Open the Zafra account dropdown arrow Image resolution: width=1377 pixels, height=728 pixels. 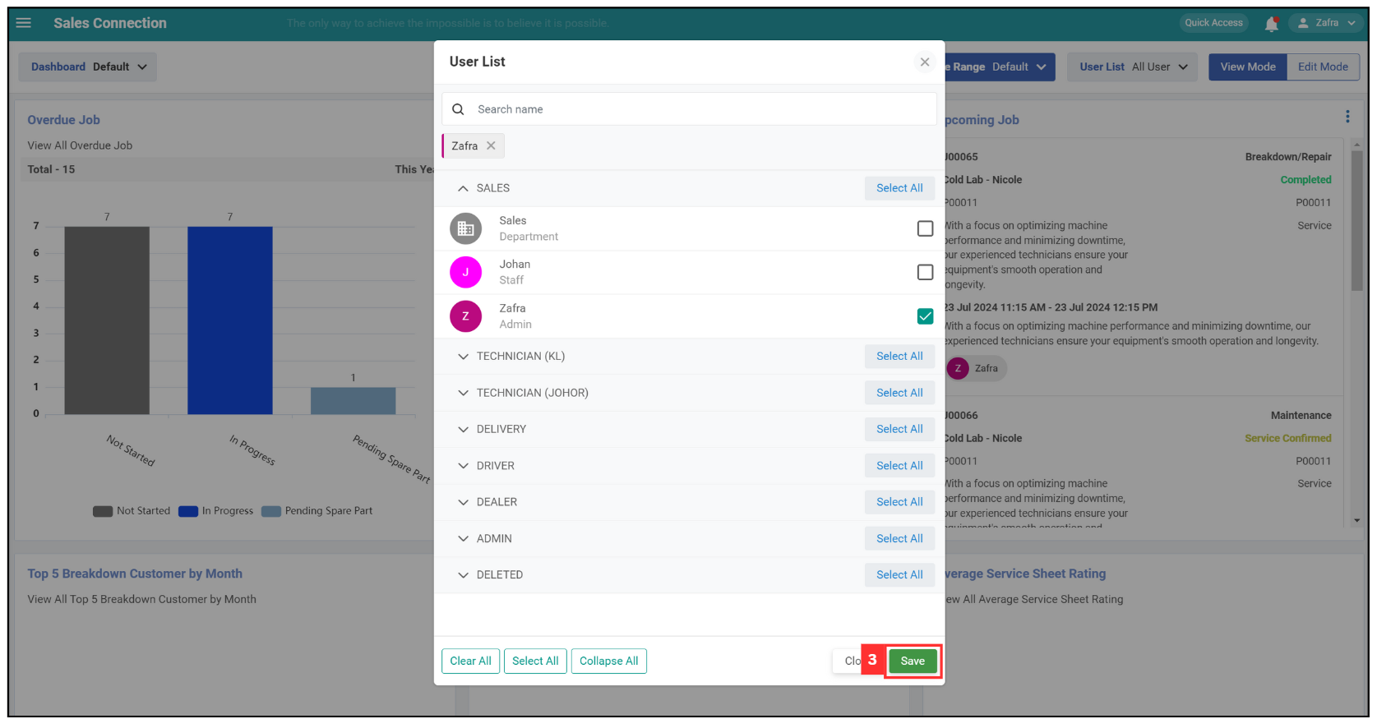(1352, 23)
